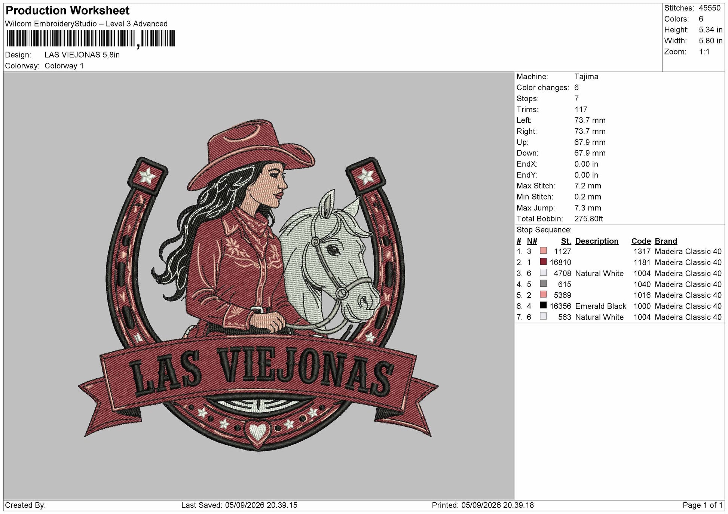The height and width of the screenshot is (514, 728).
Task: Click the St. column header
Action: (x=566, y=241)
